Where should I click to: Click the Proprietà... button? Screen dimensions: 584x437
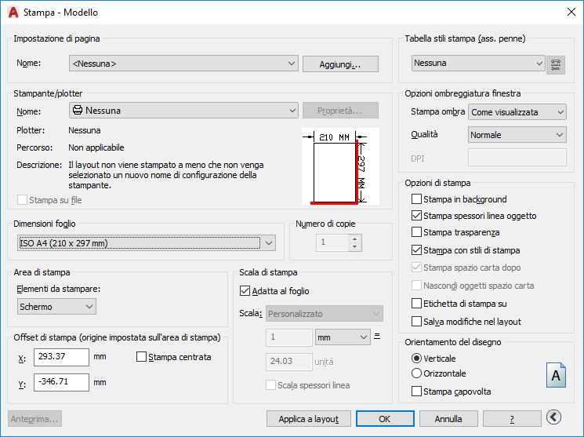pos(340,111)
